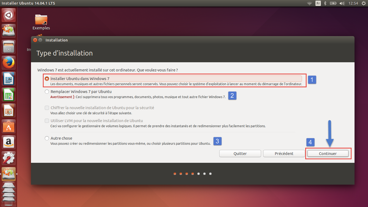The image size is (368, 207).
Task: Open the clock menu showing 12:54
Action: 353,3
